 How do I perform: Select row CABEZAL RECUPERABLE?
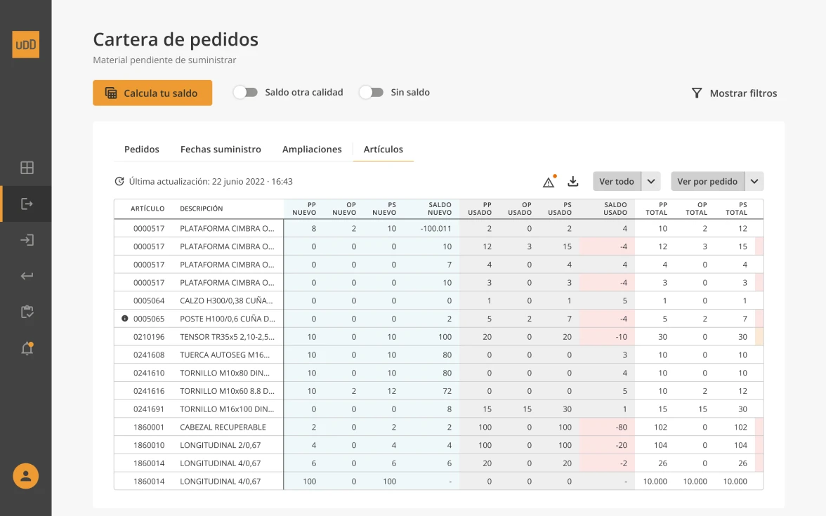click(439, 427)
